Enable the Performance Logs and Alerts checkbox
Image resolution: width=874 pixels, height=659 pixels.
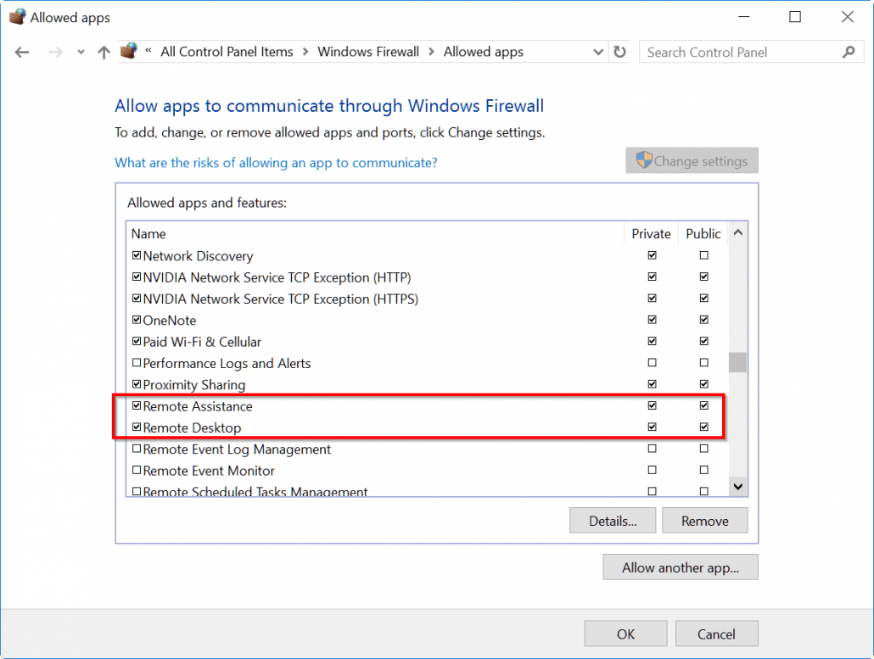[x=137, y=362]
